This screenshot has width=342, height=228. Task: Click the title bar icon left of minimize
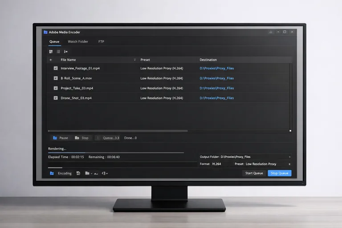(x=271, y=32)
